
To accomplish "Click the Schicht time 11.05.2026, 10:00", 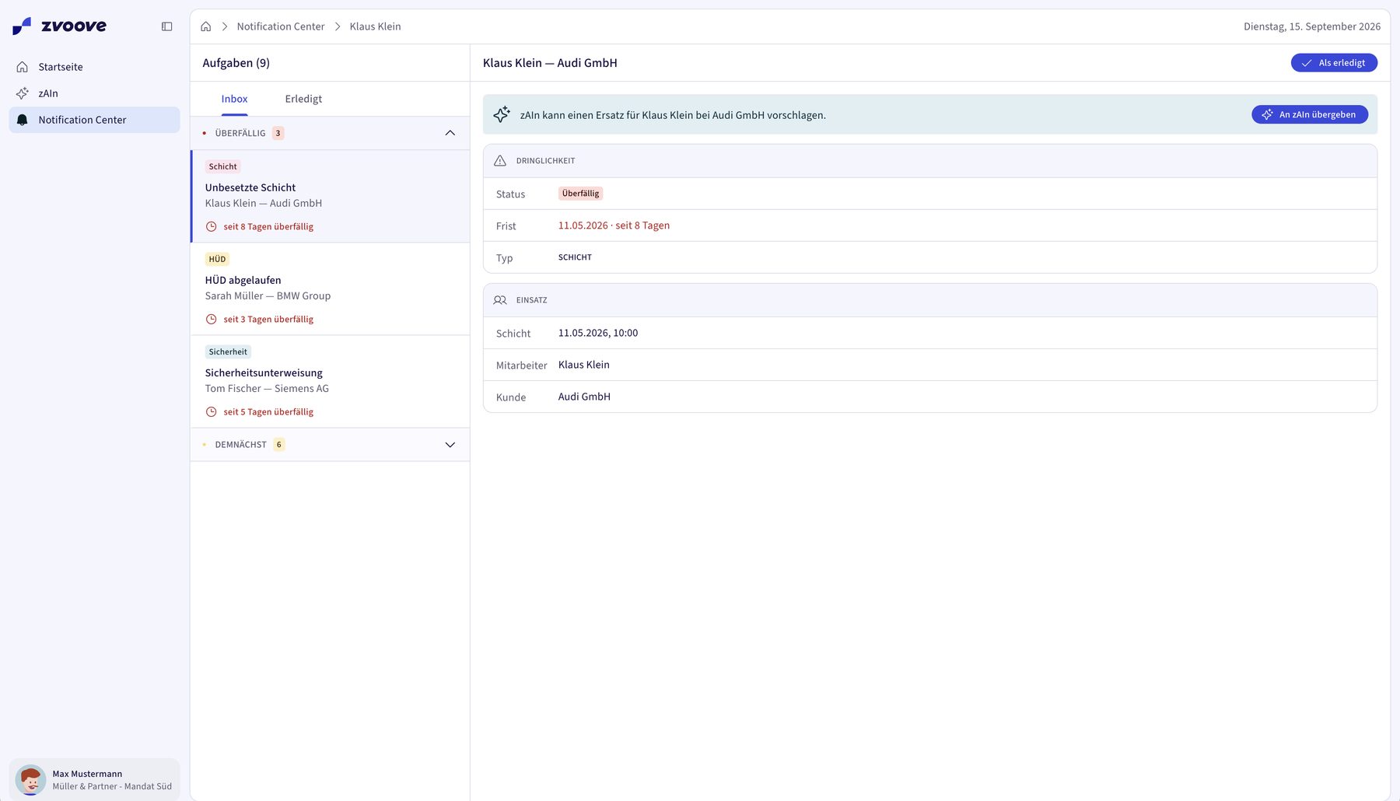I will [x=598, y=333].
